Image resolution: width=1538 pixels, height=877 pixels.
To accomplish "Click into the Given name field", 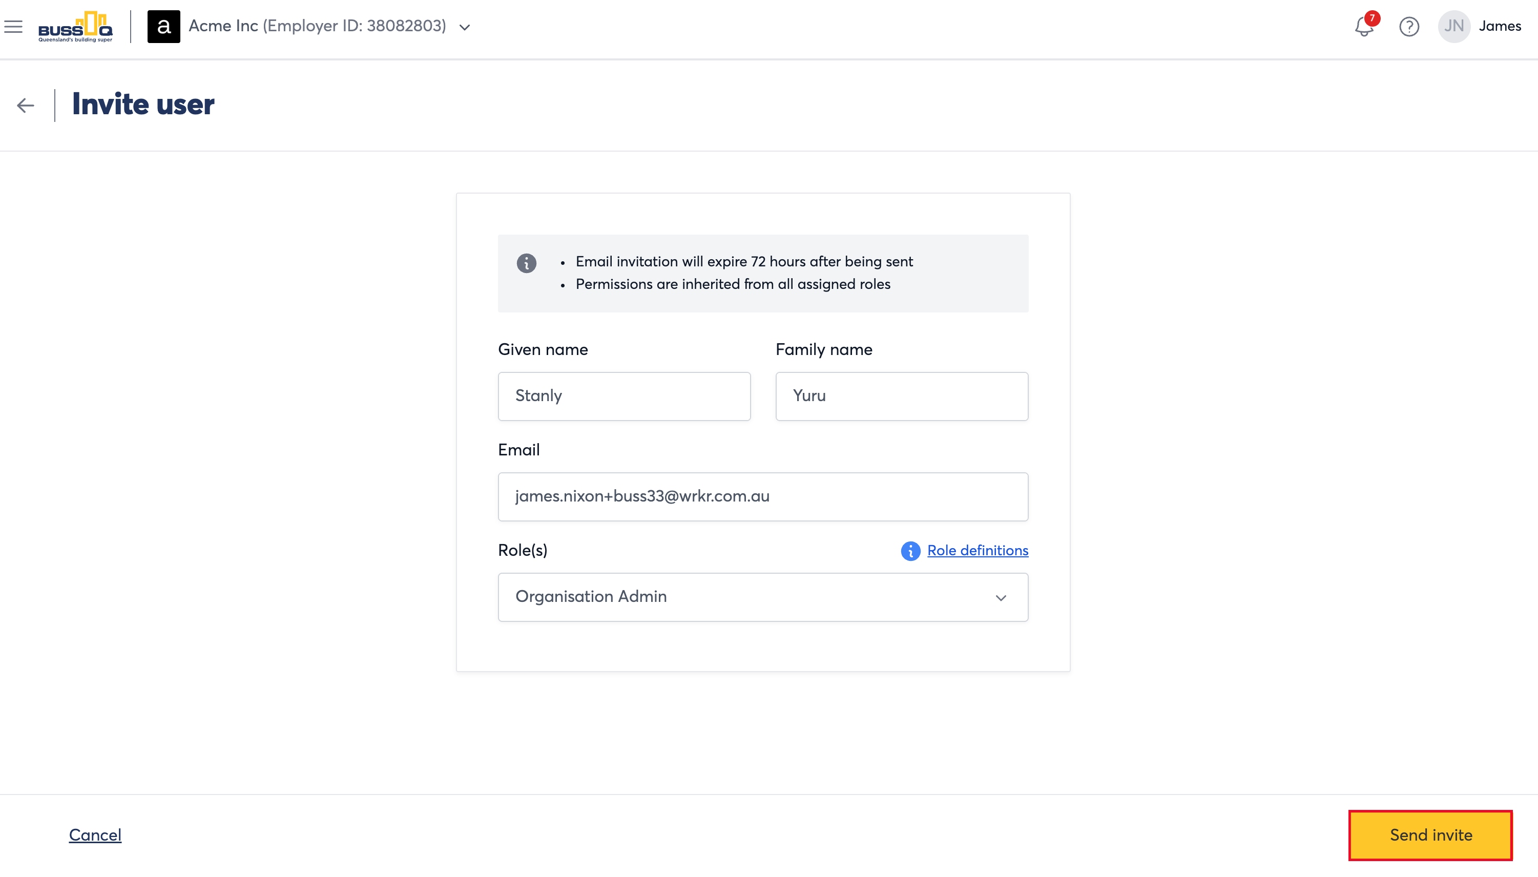I will point(624,396).
